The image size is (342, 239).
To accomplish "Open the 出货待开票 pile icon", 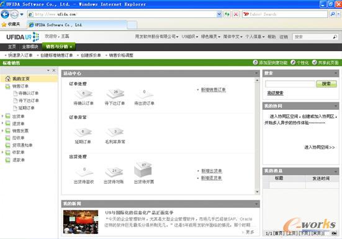I will coord(143,169).
